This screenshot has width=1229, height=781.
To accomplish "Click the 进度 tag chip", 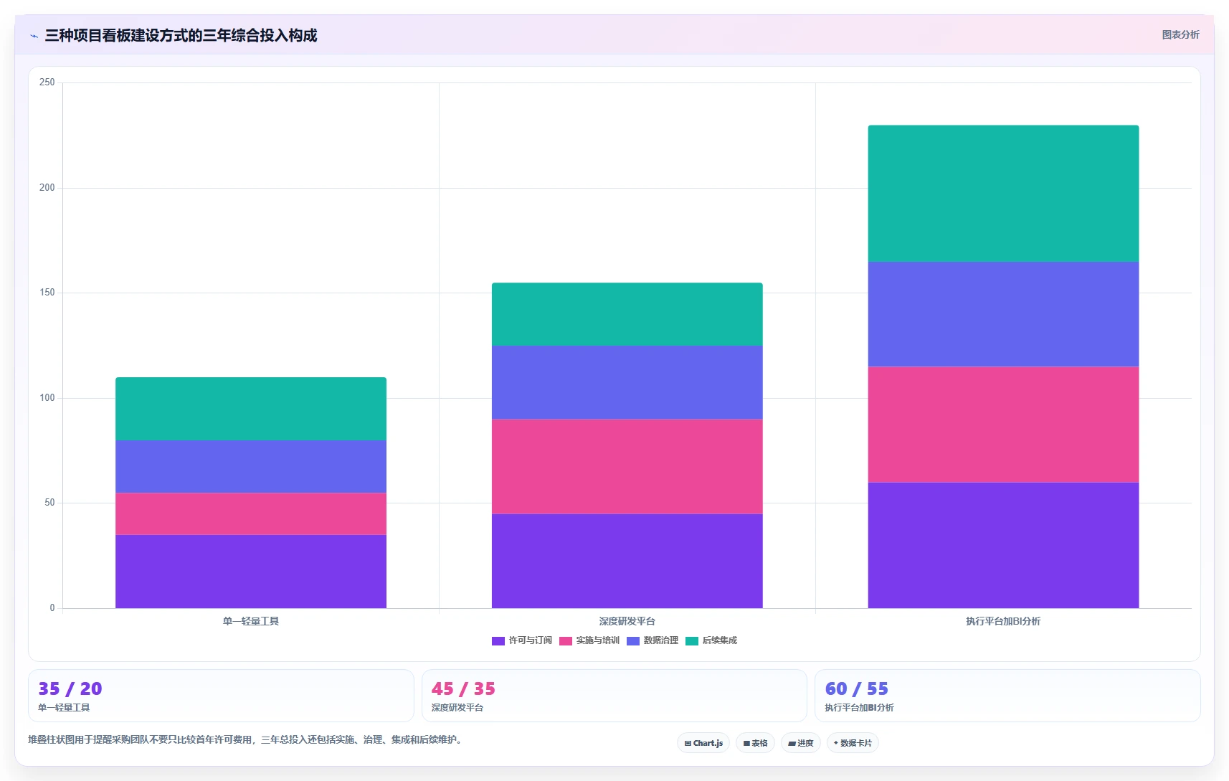I will click(x=801, y=743).
